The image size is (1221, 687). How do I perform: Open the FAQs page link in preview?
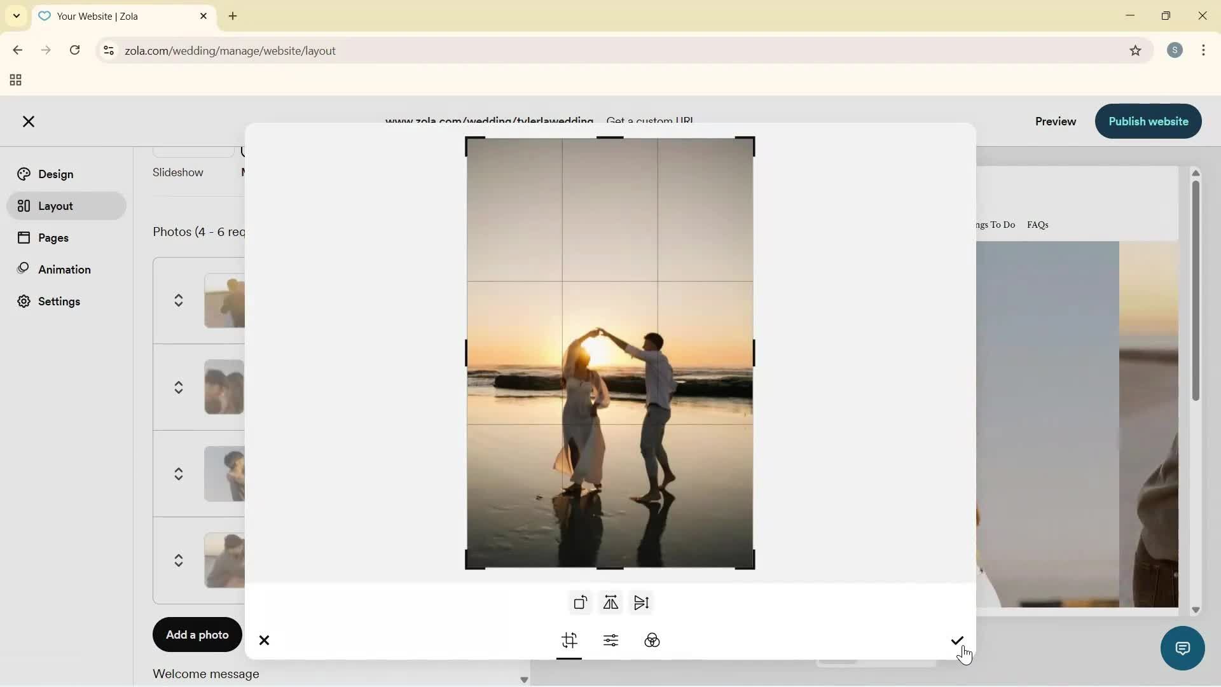coord(1038,225)
